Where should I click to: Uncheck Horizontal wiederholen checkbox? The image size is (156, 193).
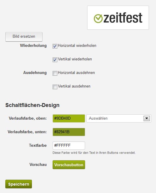55,46
